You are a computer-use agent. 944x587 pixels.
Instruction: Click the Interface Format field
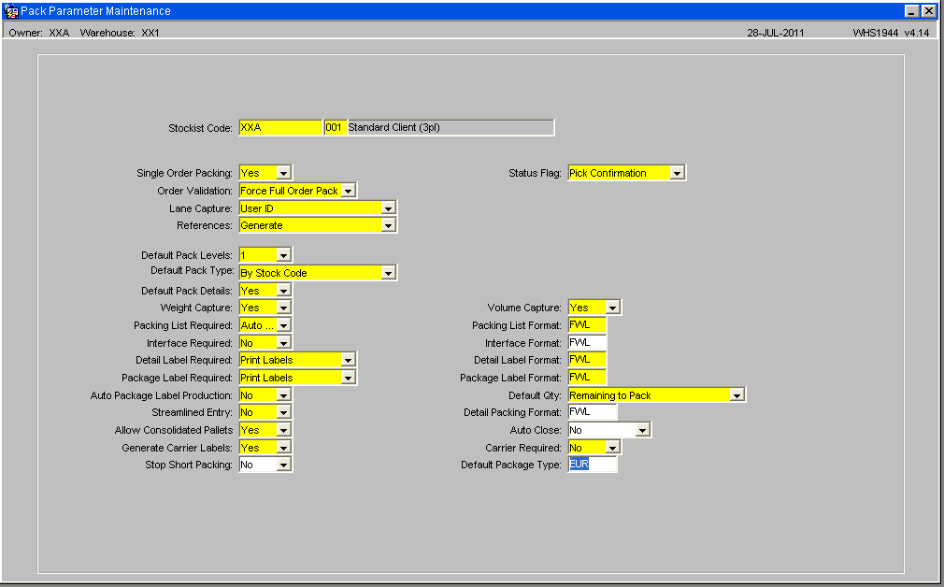pyautogui.click(x=587, y=342)
